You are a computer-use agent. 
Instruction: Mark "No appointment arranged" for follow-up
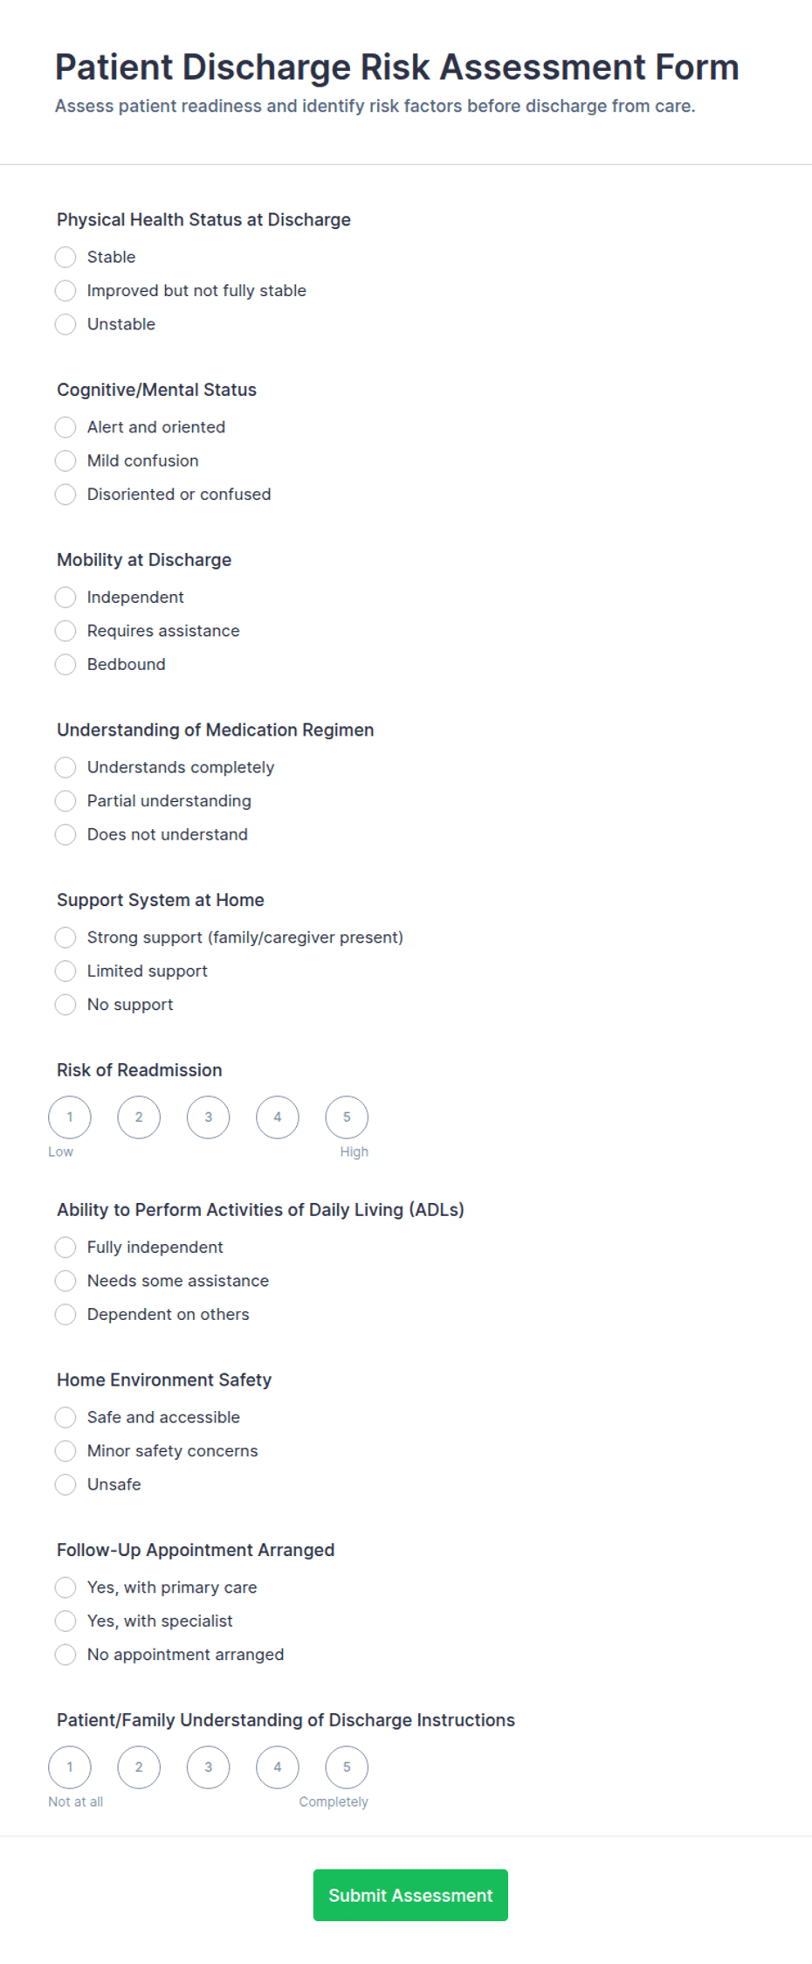point(65,1655)
